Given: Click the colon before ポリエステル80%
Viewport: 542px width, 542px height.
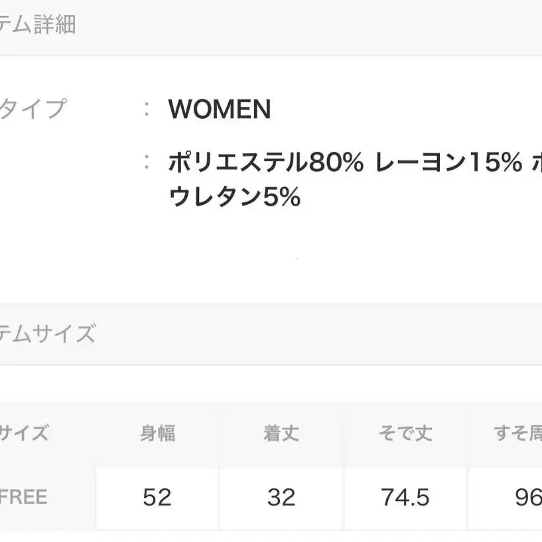Looking at the screenshot, I should pyautogui.click(x=147, y=161).
